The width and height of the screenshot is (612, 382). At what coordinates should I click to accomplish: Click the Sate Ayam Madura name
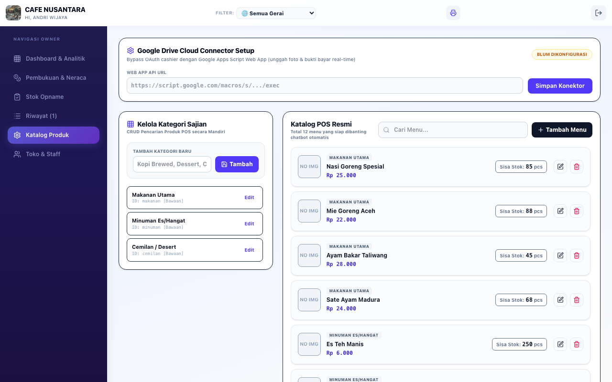click(x=353, y=300)
